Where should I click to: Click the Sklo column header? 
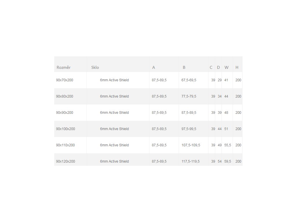pos(95,67)
